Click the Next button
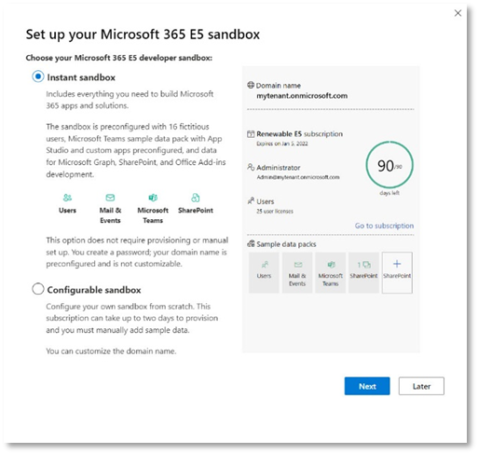Viewport: 478px width, 454px height. pos(367,386)
